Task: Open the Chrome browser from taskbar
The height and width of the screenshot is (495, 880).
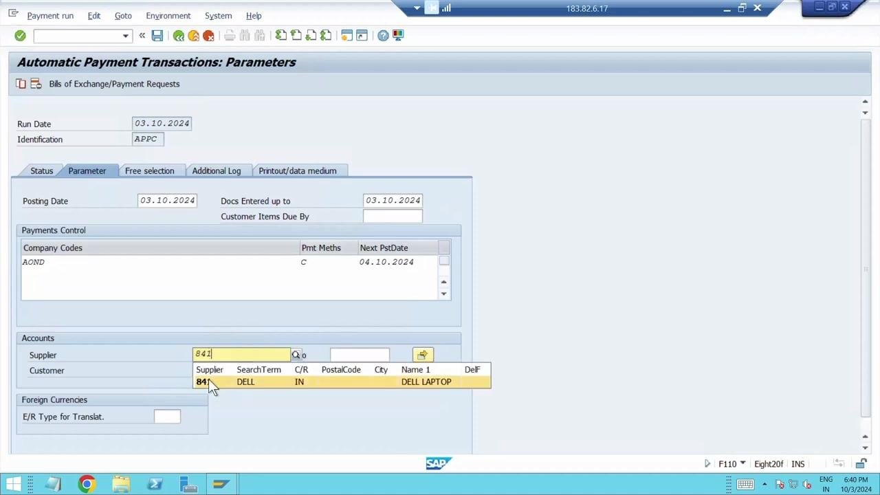Action: coord(87,484)
